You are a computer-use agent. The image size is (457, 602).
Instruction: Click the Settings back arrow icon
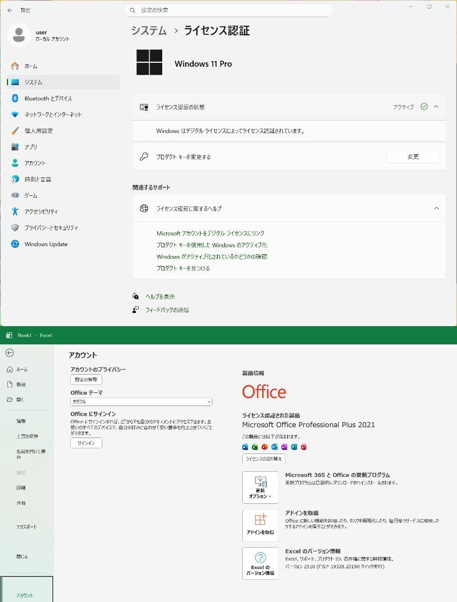pyautogui.click(x=10, y=10)
